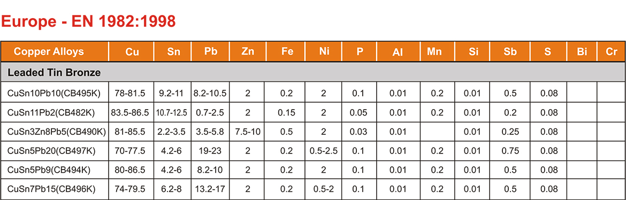Screen dimensions: 626x200
Task: Click the Sn column header
Action: click(173, 51)
